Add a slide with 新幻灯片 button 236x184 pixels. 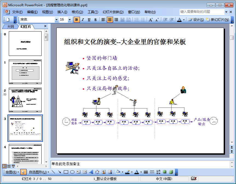click(218, 20)
